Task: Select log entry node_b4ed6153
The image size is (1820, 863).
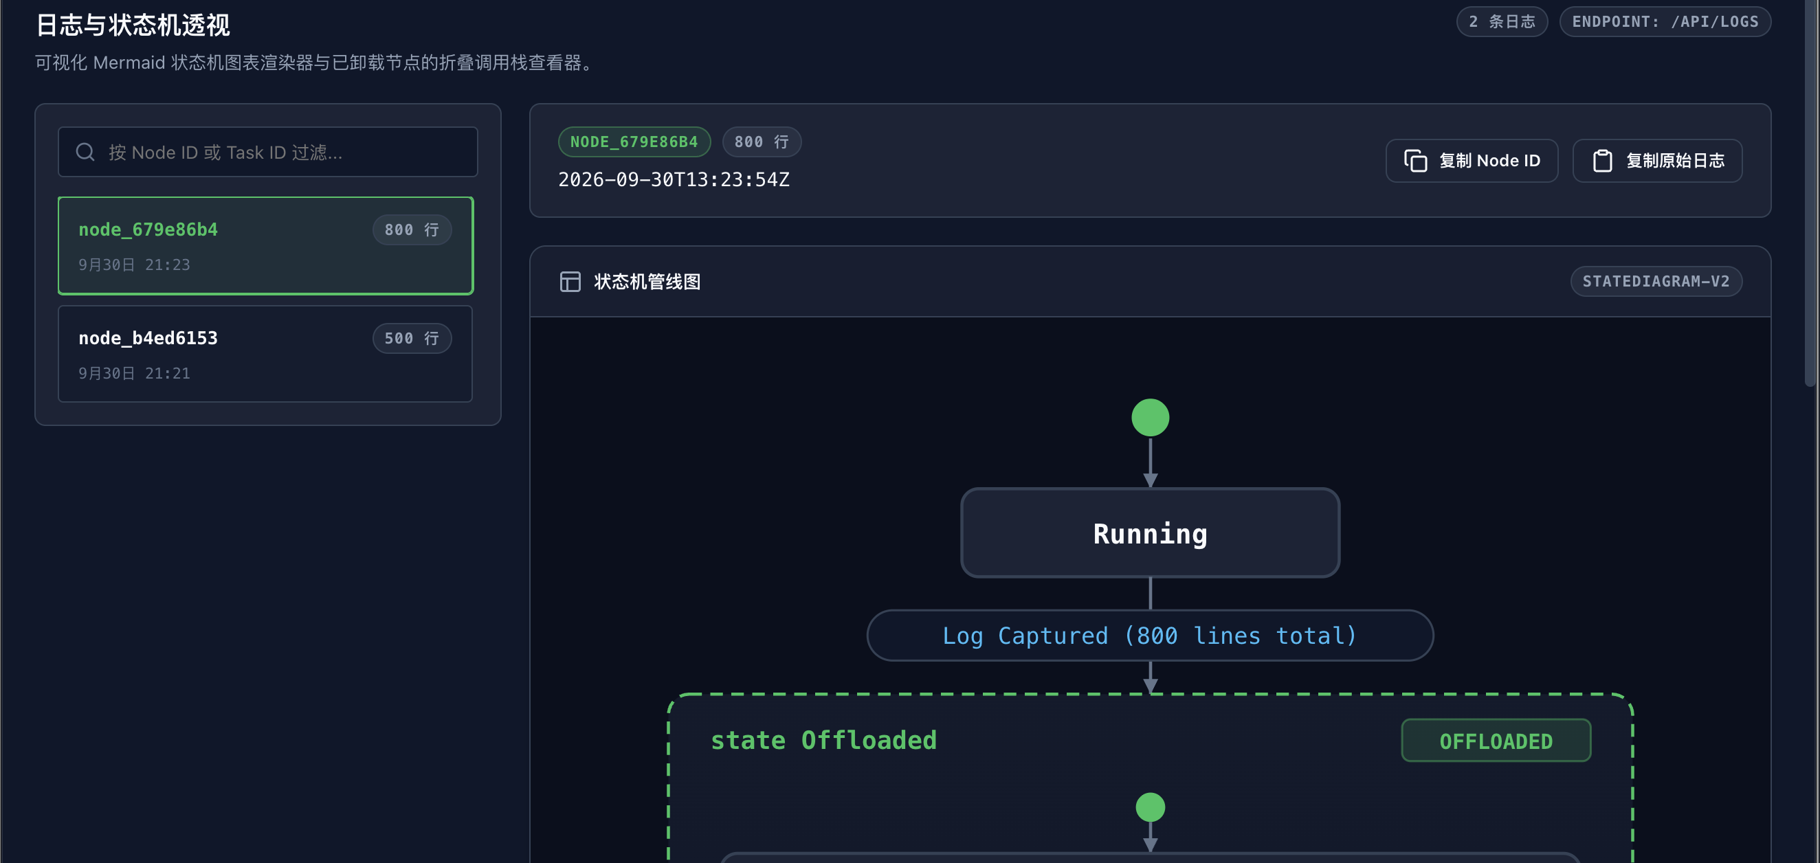Action: pos(266,354)
